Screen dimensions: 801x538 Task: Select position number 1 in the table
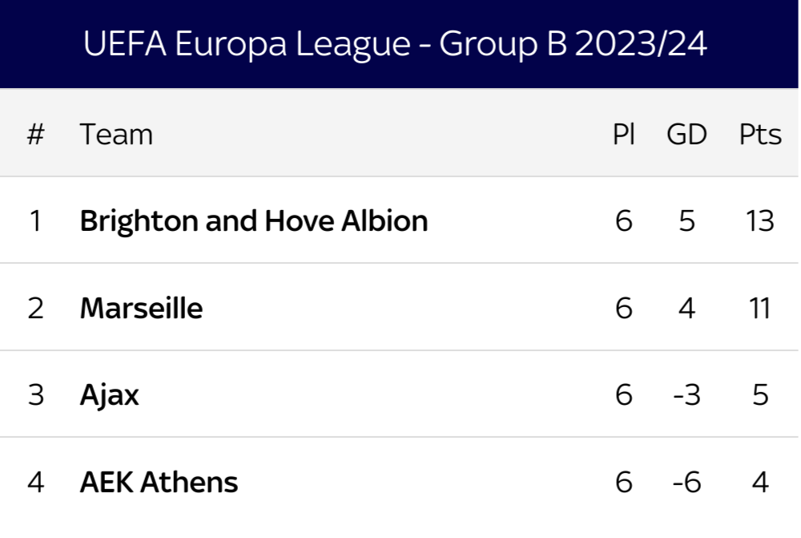(x=36, y=221)
